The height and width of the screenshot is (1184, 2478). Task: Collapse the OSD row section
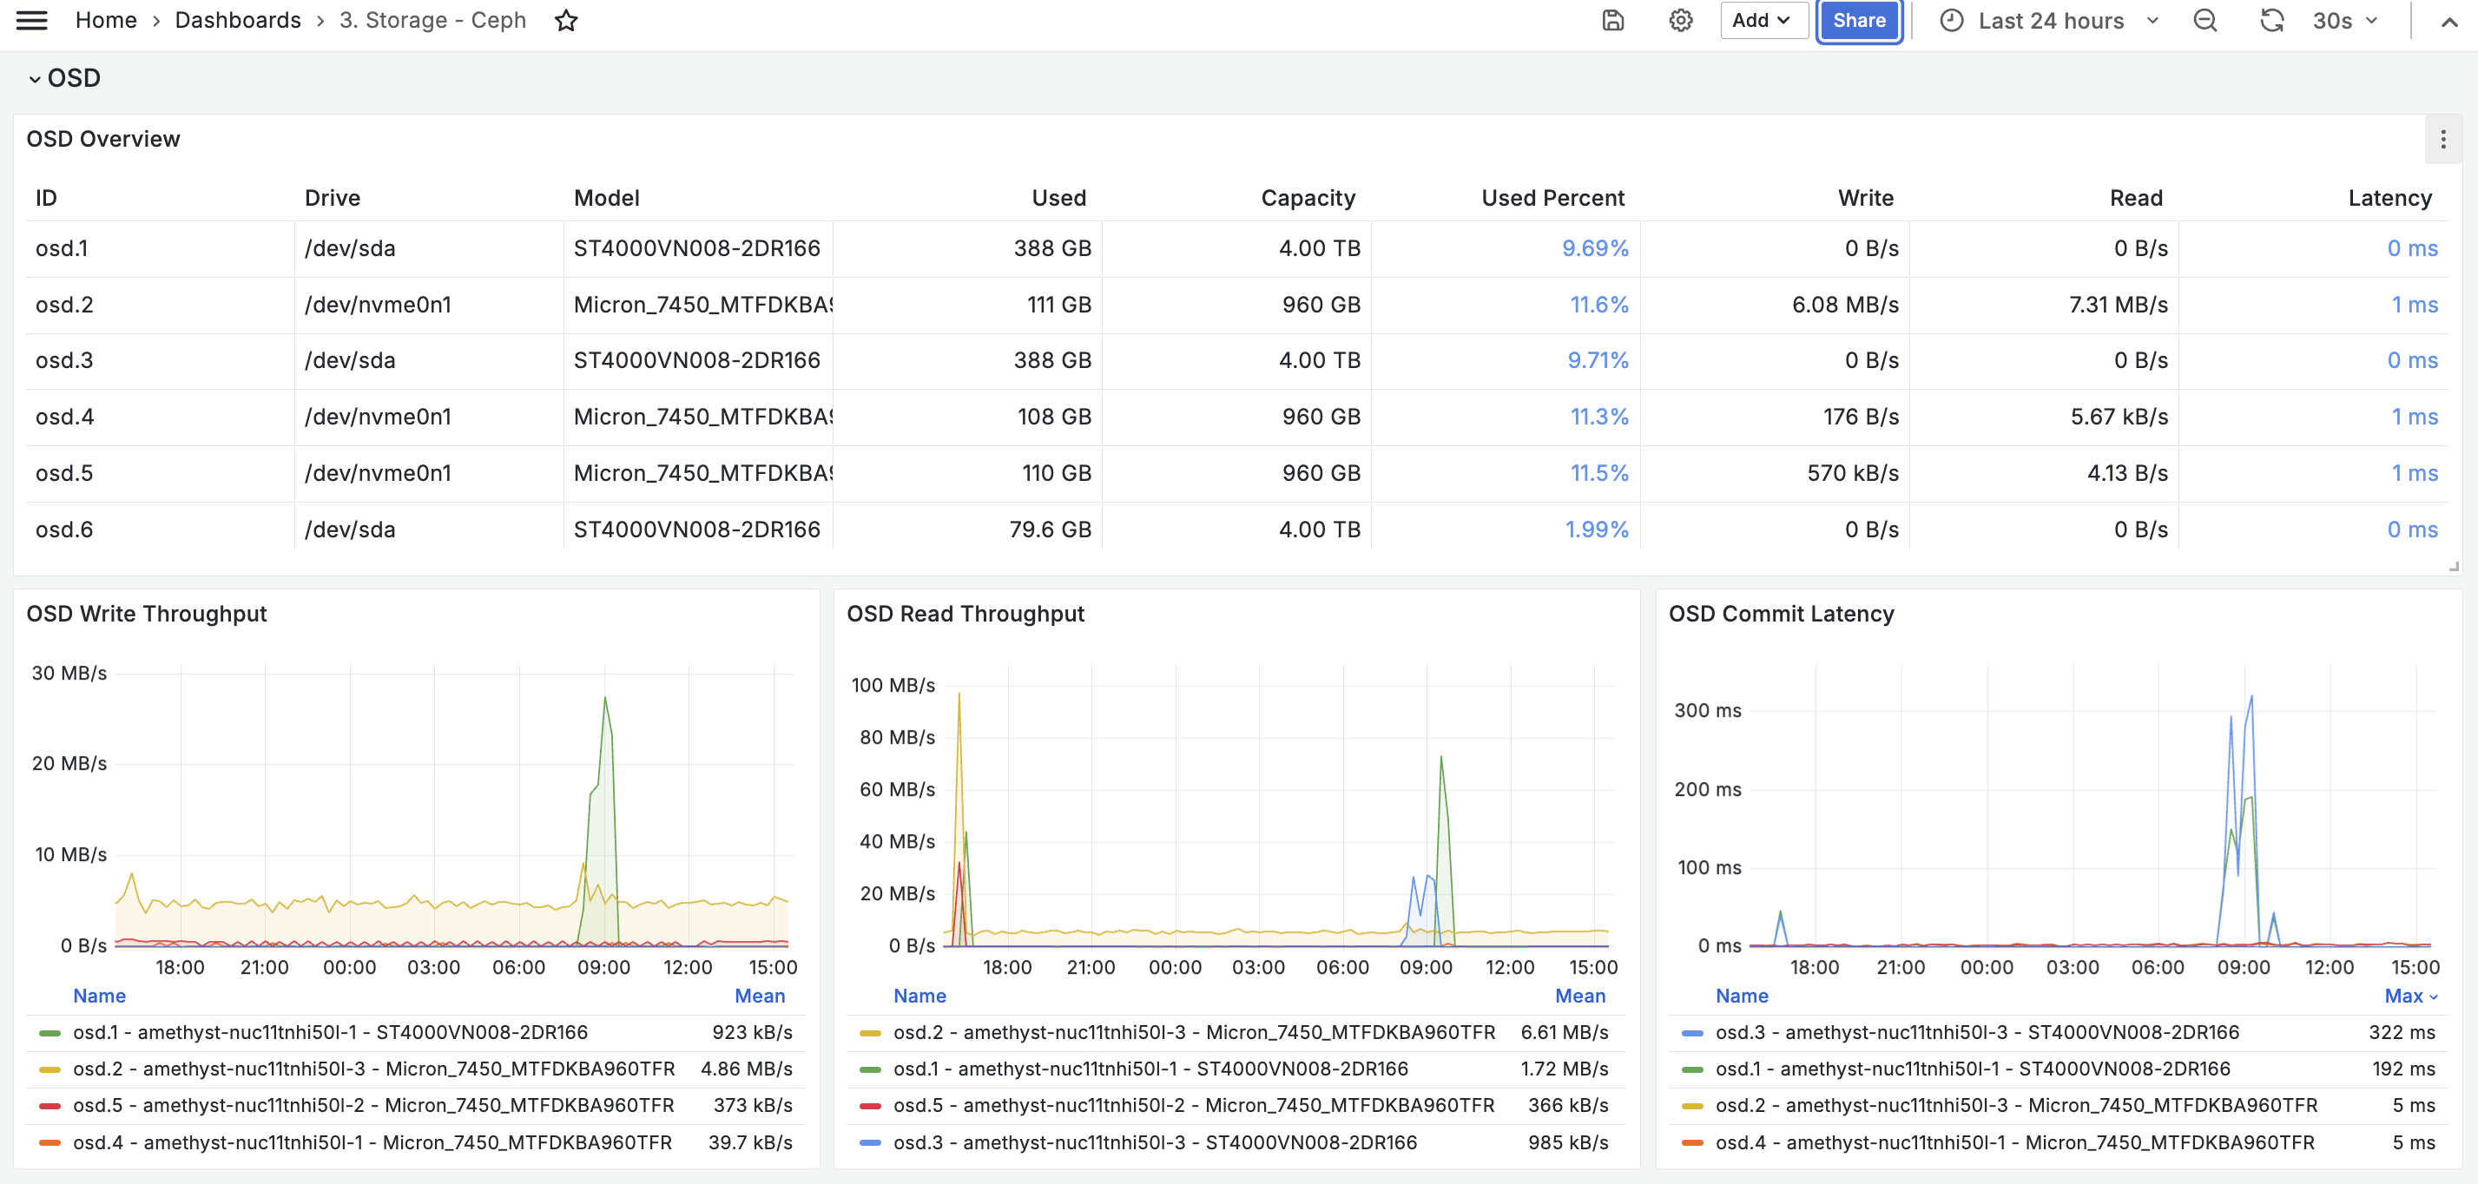63,78
